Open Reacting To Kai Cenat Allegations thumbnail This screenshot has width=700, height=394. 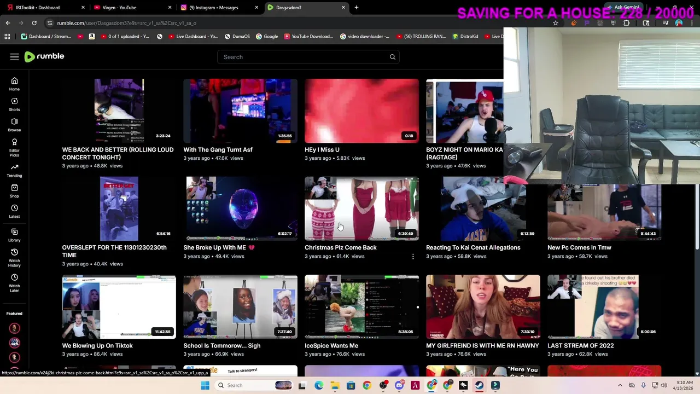[483, 208]
